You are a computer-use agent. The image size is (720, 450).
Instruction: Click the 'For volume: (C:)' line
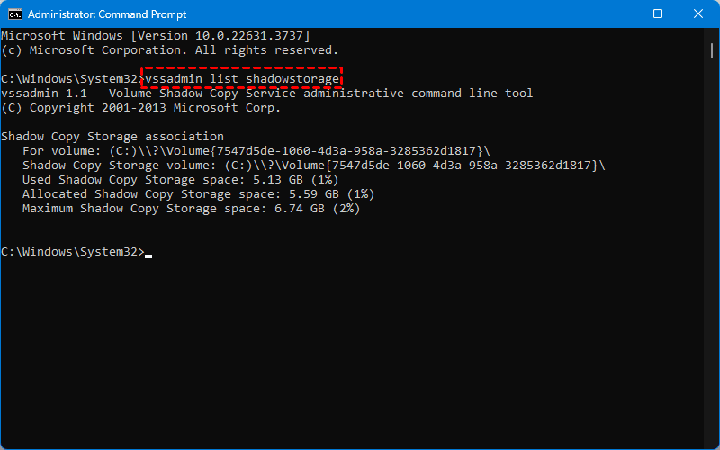pos(256,150)
